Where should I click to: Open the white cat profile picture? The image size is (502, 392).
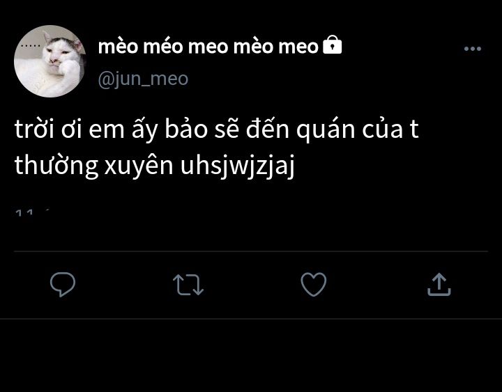(50, 61)
